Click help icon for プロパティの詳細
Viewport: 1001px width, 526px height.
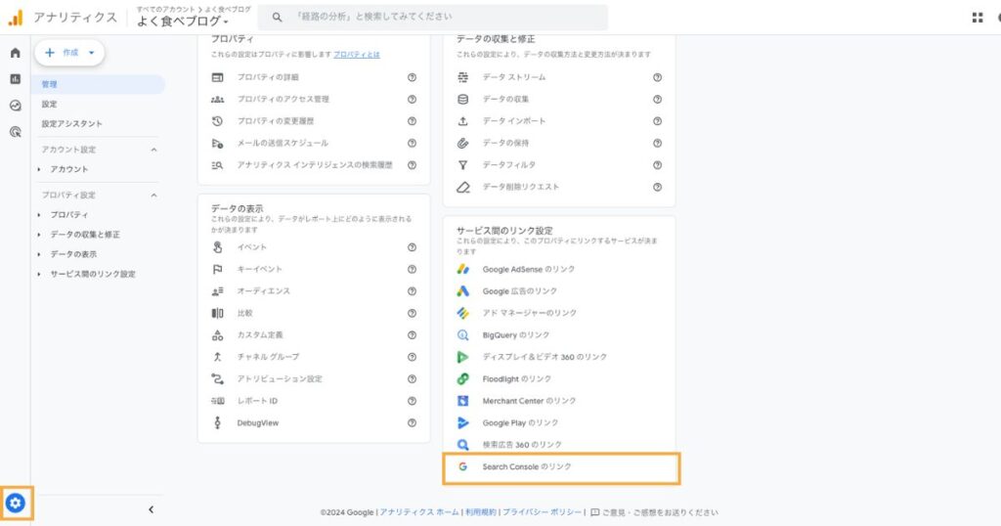pyautogui.click(x=412, y=77)
